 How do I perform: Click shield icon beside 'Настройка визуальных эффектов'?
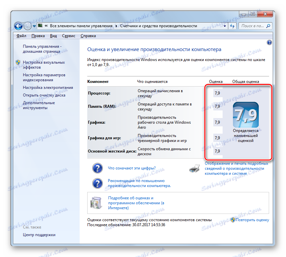(18, 62)
